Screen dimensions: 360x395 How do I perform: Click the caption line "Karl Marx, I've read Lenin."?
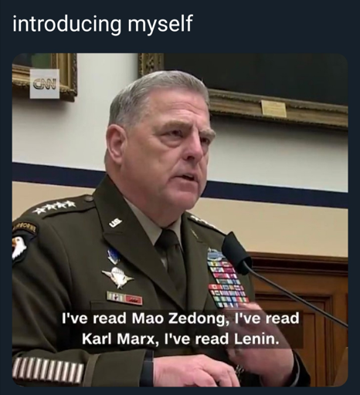(x=181, y=339)
